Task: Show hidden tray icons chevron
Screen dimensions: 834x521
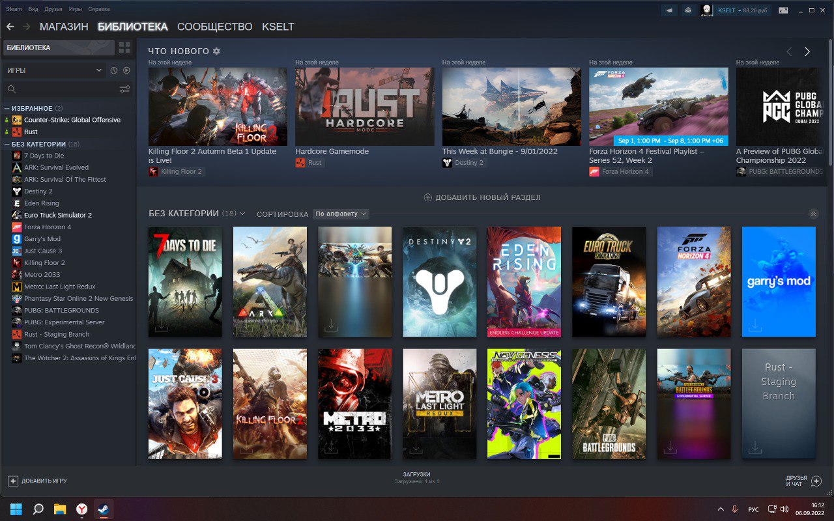Action: pos(721,509)
